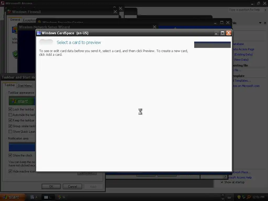Click the 'Select a card to preview' heading
268x201 pixels.
[79, 42]
